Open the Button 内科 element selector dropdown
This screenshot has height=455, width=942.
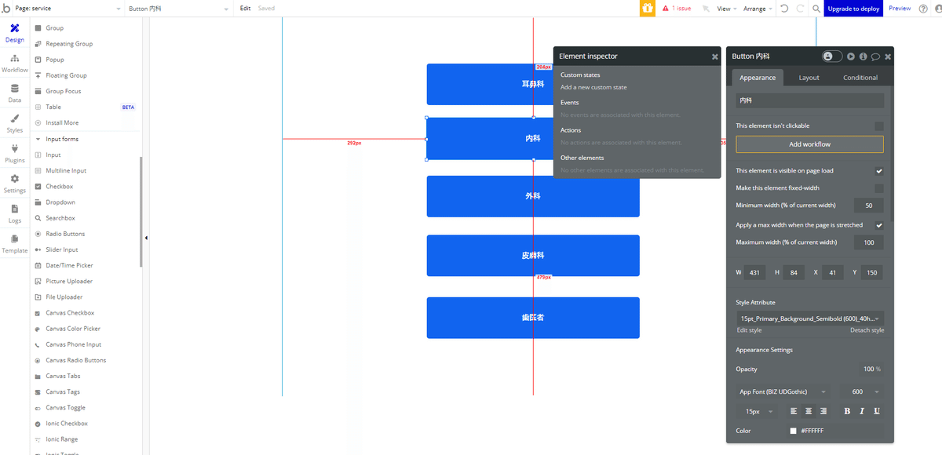click(178, 9)
